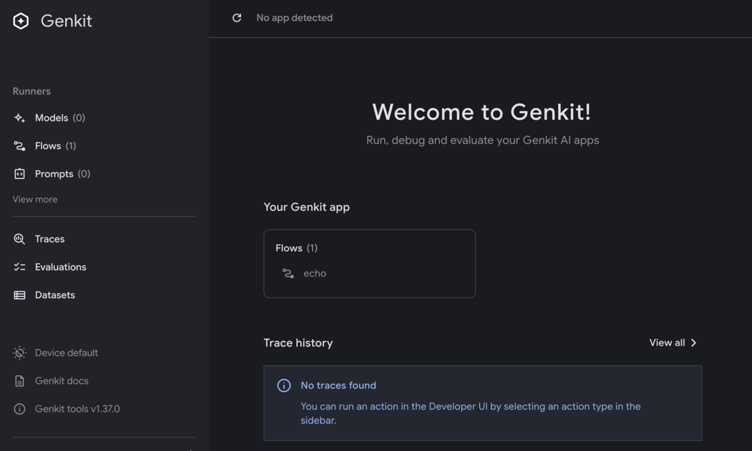This screenshot has width=752, height=451.
Task: Click the Device default theme icon
Action: [19, 353]
